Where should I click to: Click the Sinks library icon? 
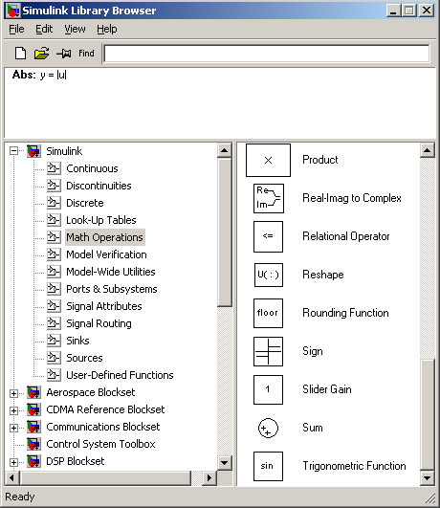54,341
